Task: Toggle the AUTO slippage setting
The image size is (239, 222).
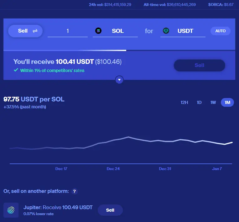Action: pyautogui.click(x=221, y=31)
